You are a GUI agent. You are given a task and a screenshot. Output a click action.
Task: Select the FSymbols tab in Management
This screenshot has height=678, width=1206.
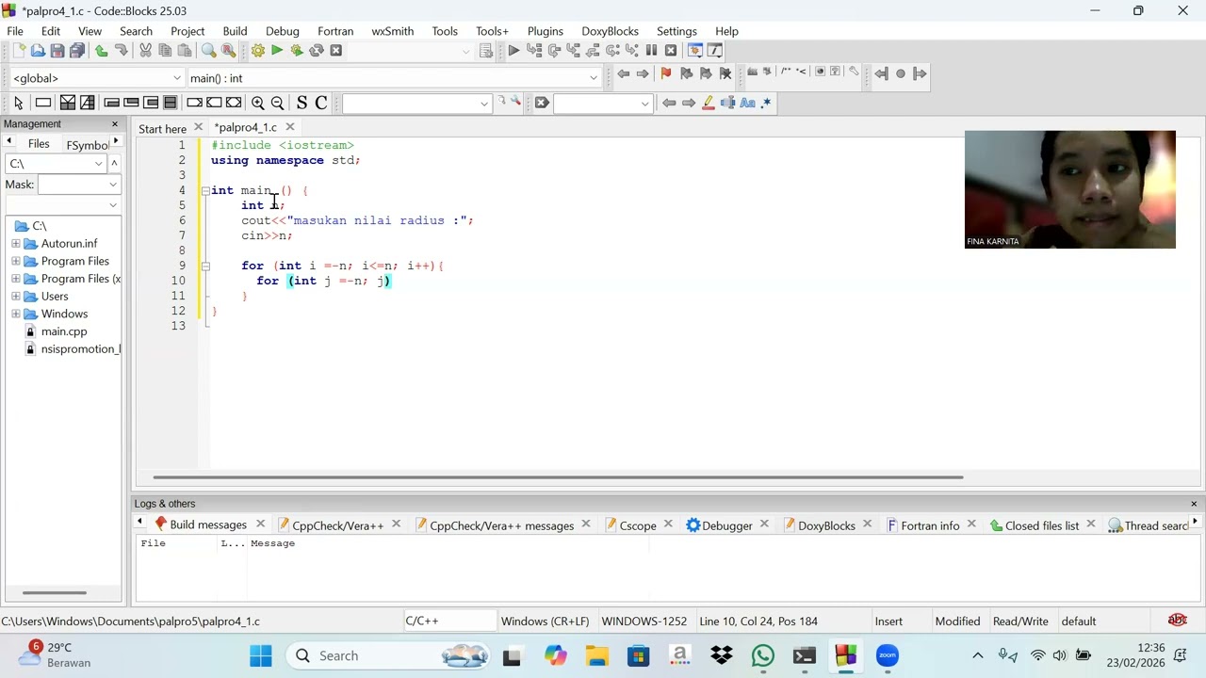tap(87, 145)
